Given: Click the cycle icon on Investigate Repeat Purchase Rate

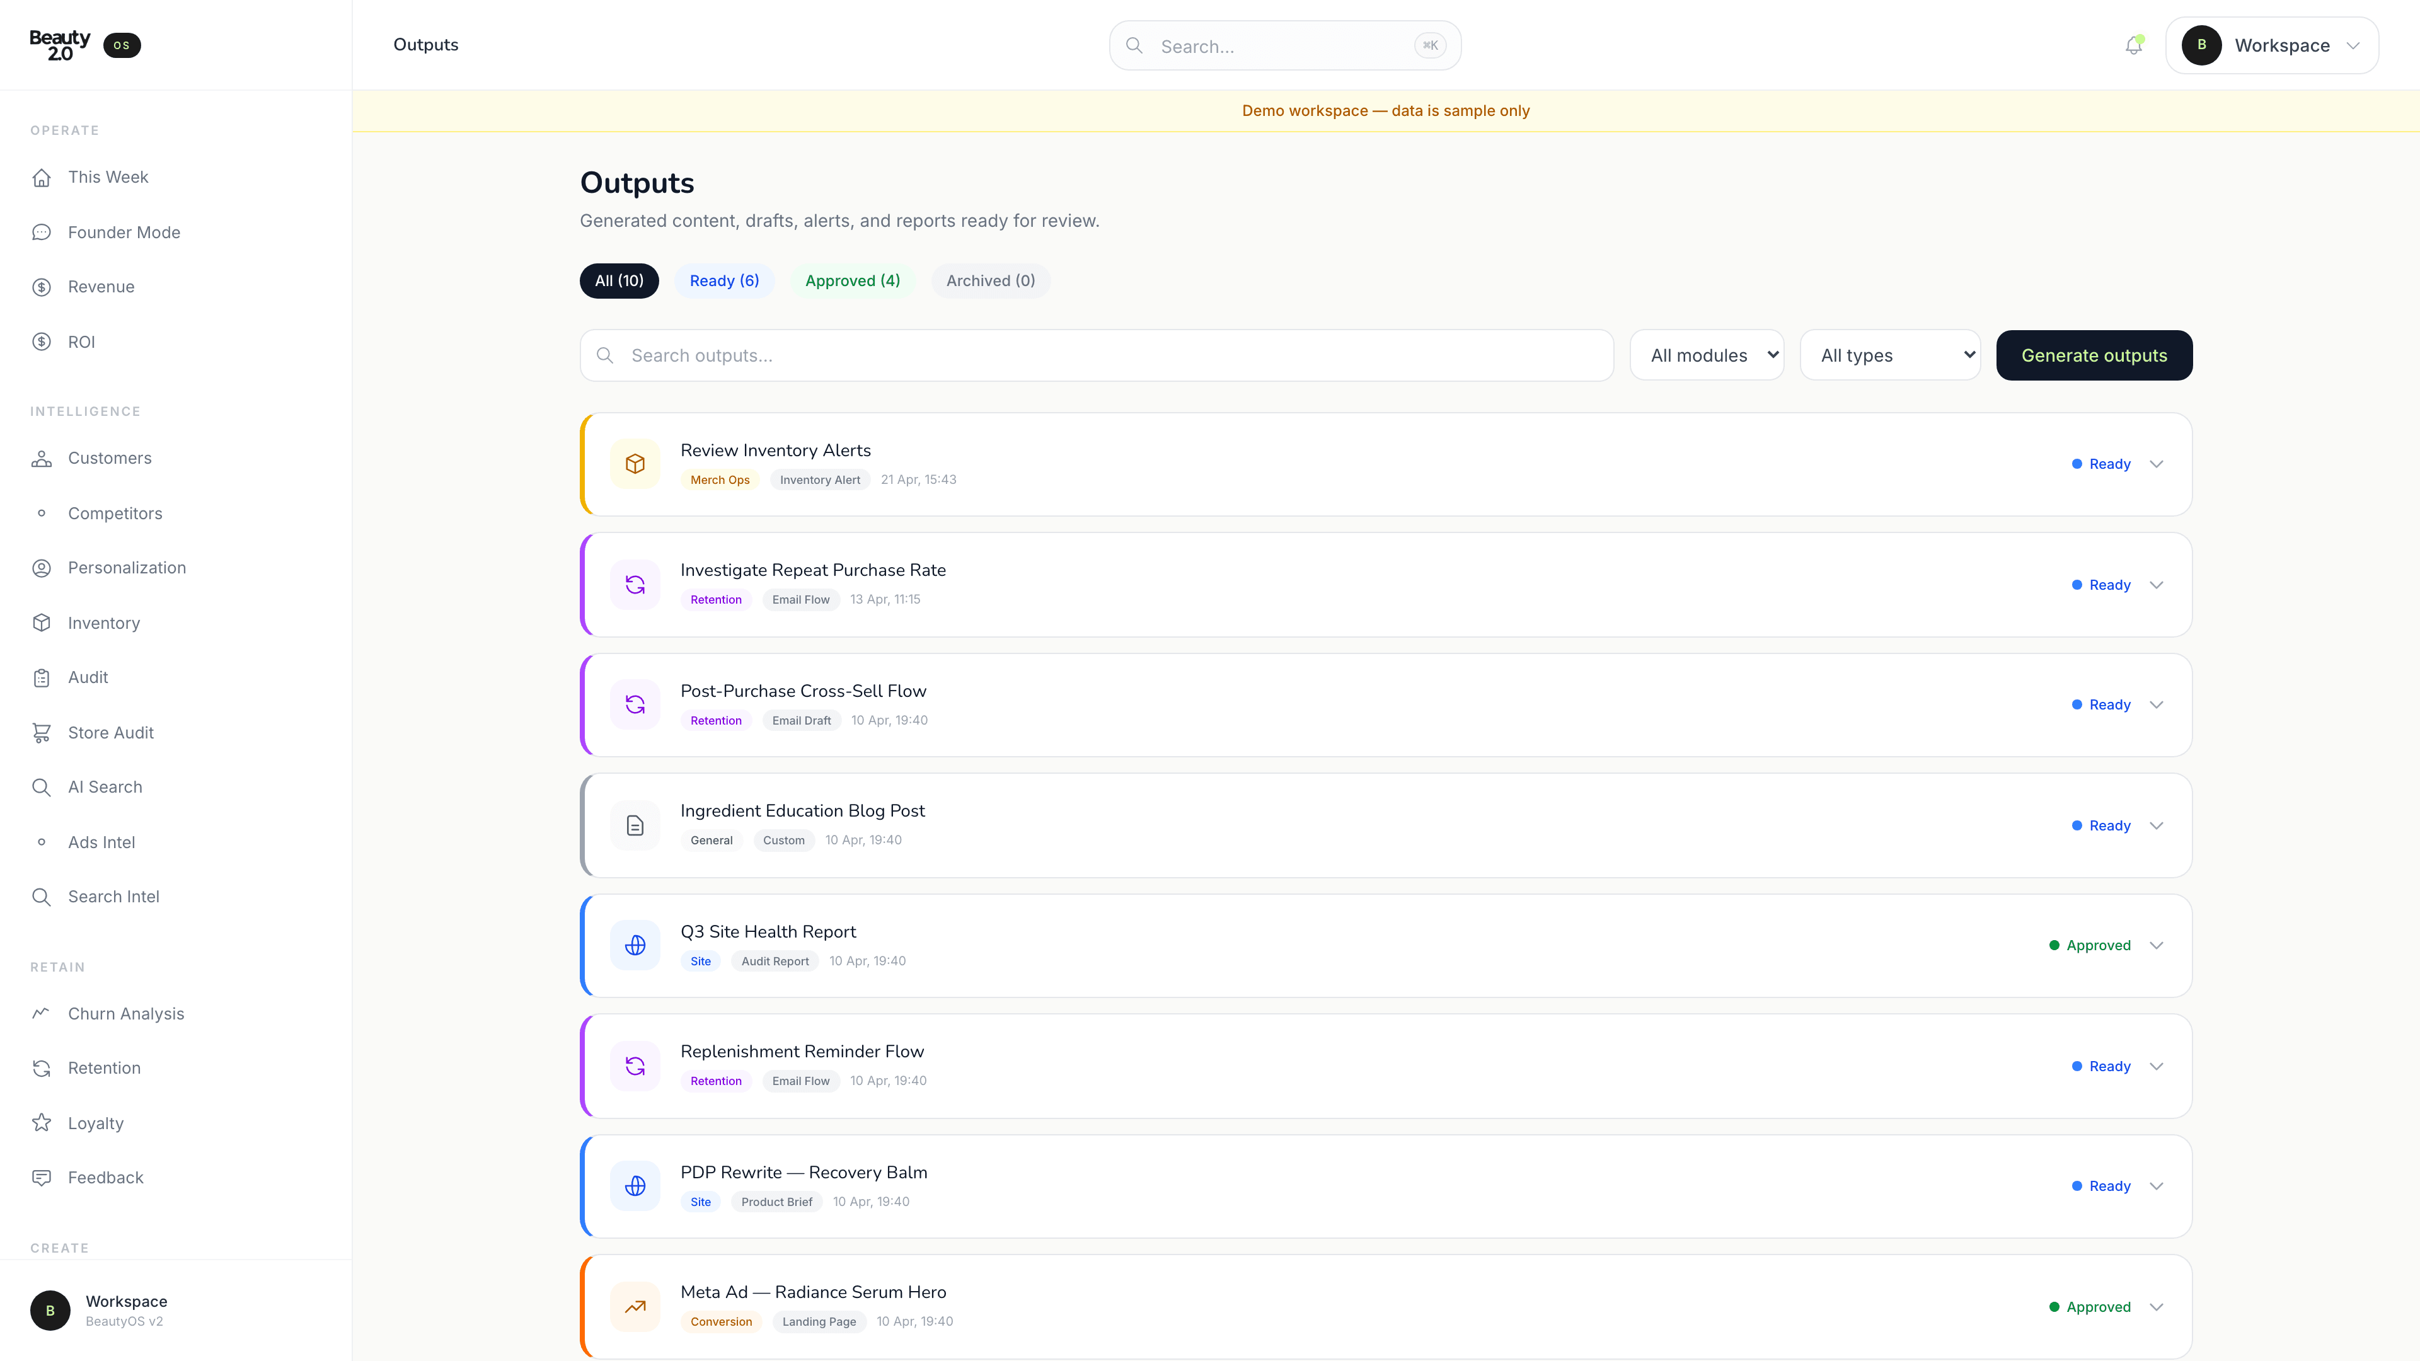Looking at the screenshot, I should pos(635,585).
